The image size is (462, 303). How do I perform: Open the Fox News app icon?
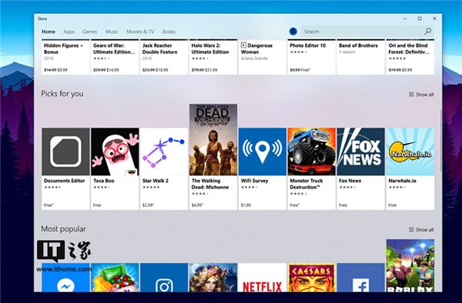coord(361,151)
